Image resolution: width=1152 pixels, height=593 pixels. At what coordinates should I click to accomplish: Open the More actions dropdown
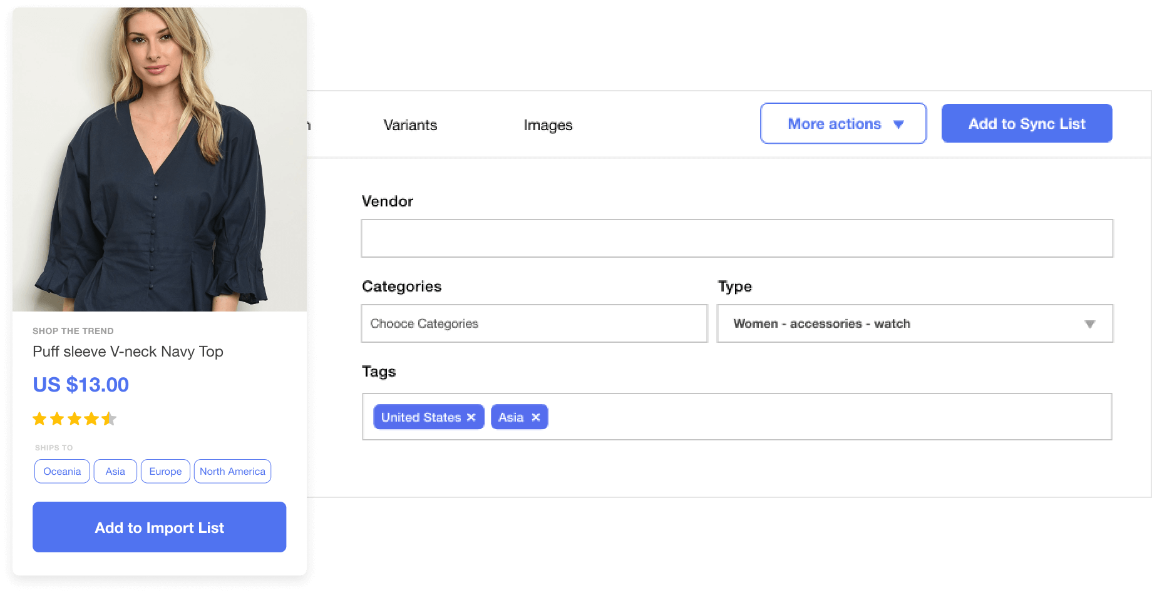tap(843, 124)
